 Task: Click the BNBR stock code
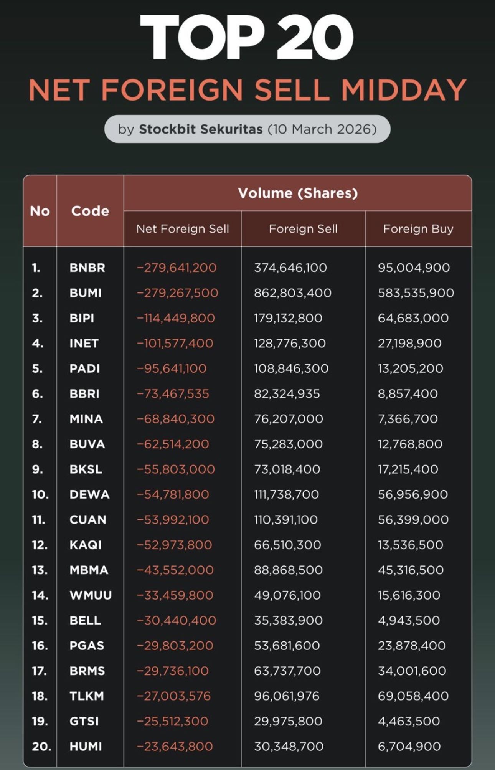click(87, 268)
